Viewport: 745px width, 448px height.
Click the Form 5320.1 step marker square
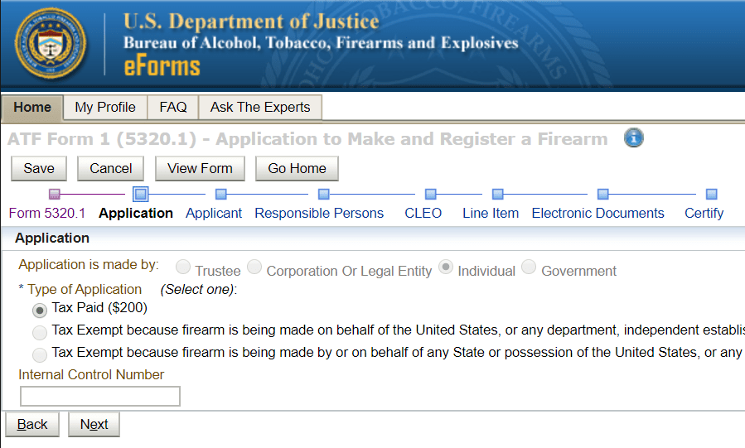point(55,194)
